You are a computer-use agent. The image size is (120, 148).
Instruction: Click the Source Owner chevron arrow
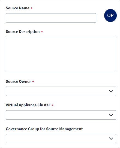(x=111, y=91)
